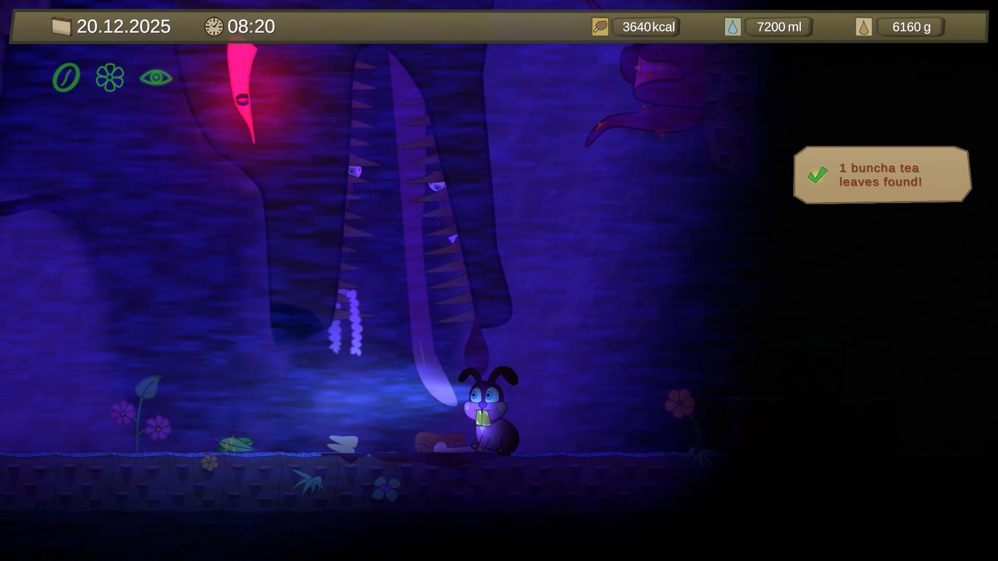This screenshot has width=998, height=561.
Task: Expand the 6160 g weight field
Action: [x=911, y=26]
